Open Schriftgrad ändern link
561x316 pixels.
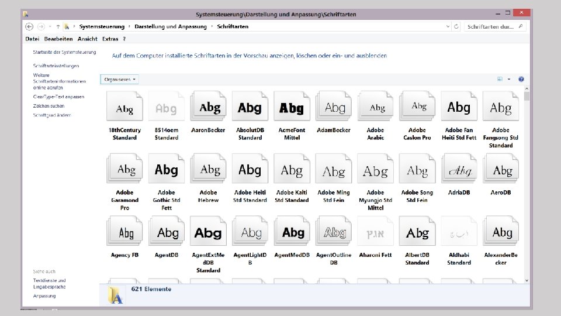pos(52,115)
